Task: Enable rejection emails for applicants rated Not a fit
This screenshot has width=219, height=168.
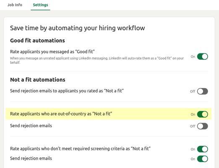Action: 203,91
